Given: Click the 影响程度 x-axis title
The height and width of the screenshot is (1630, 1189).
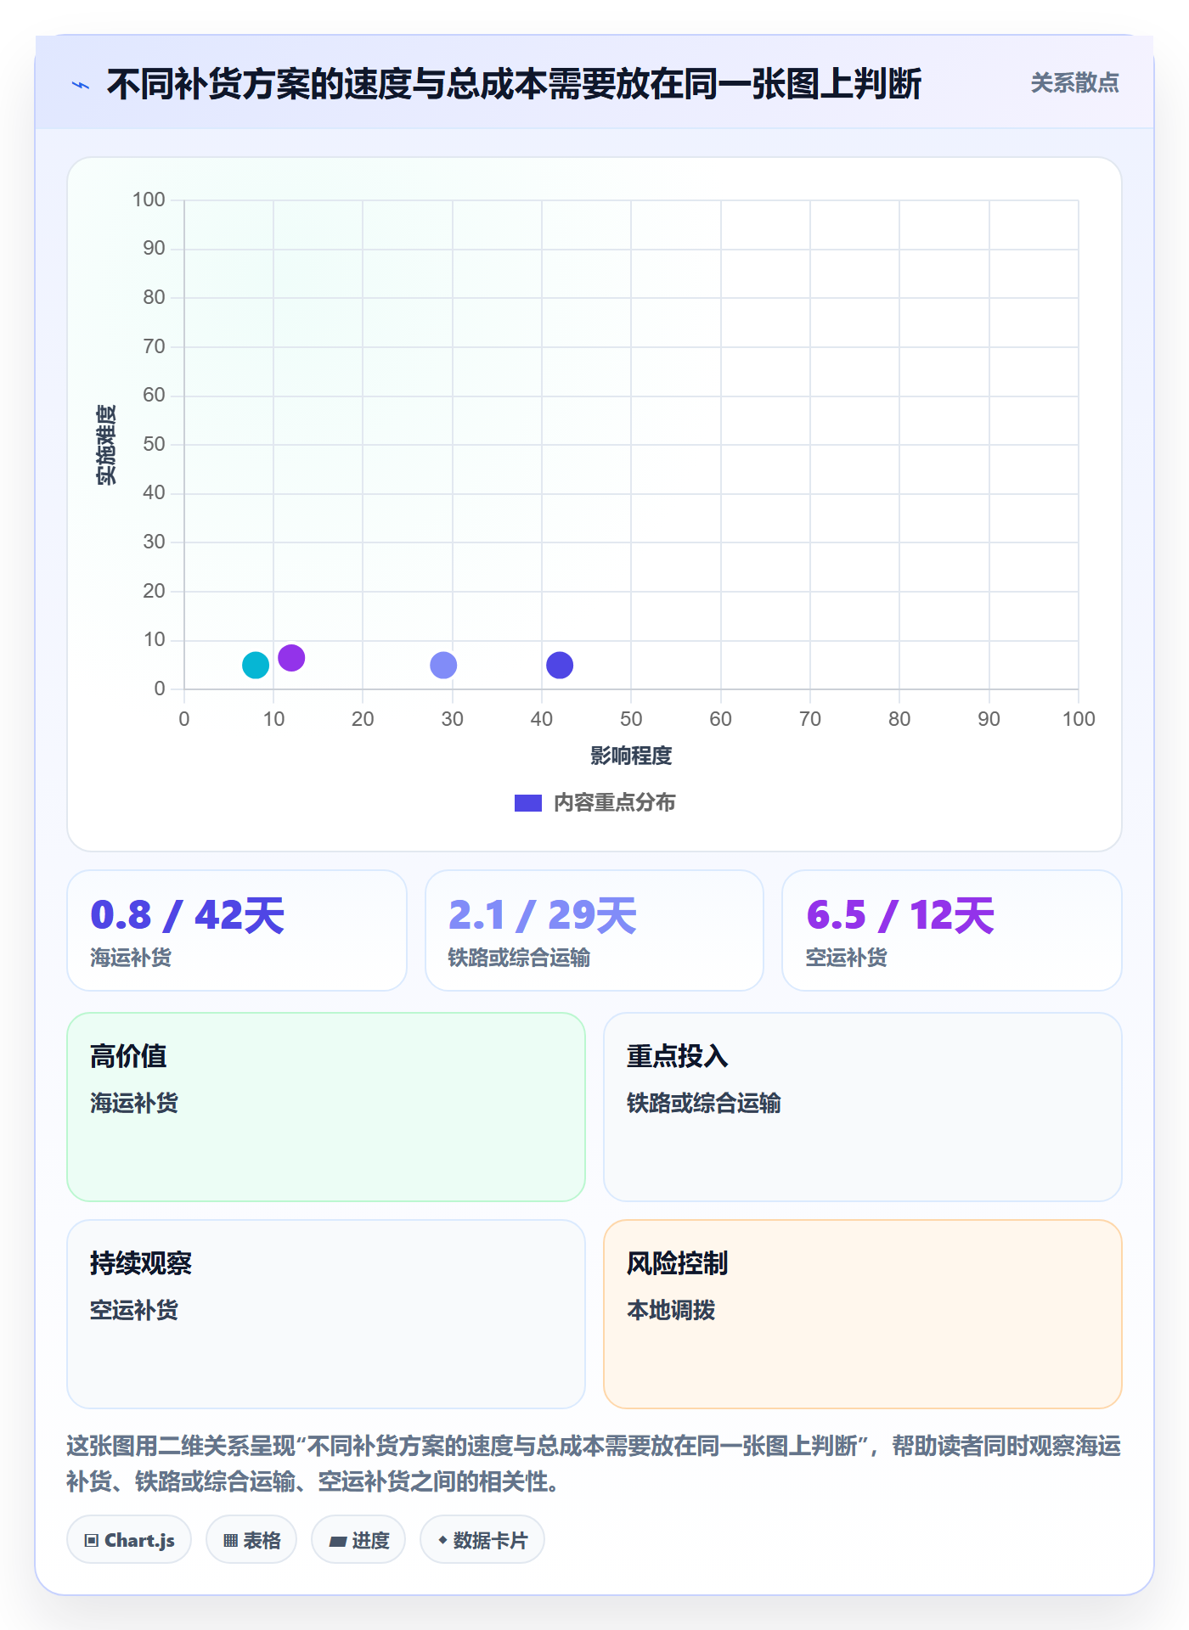Looking at the screenshot, I should click(x=631, y=756).
